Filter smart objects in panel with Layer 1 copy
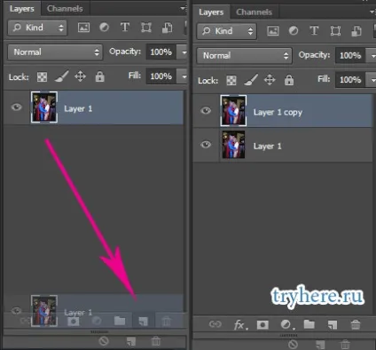 click(x=356, y=31)
